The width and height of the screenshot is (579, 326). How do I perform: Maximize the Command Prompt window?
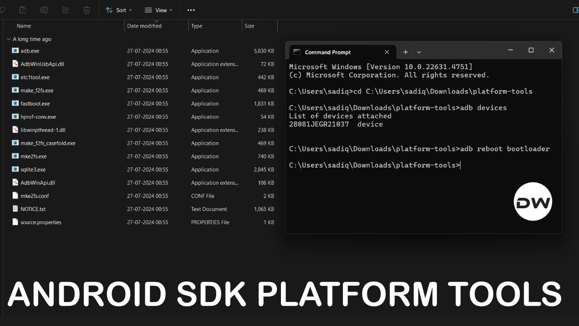pos(531,50)
